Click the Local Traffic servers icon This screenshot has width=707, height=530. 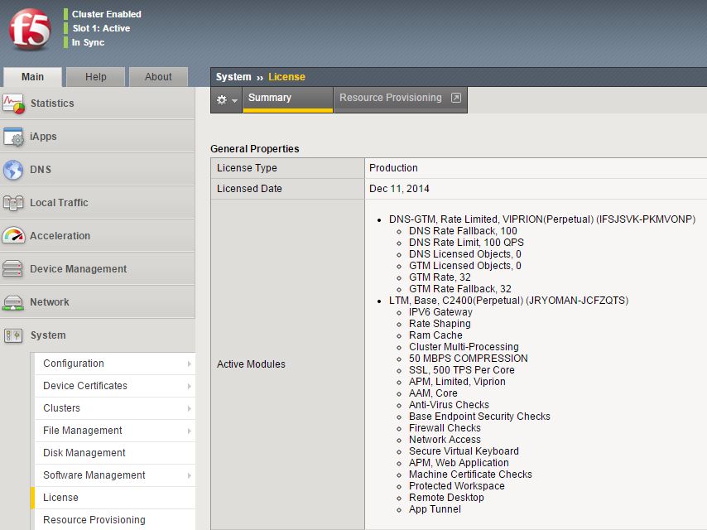pos(14,203)
